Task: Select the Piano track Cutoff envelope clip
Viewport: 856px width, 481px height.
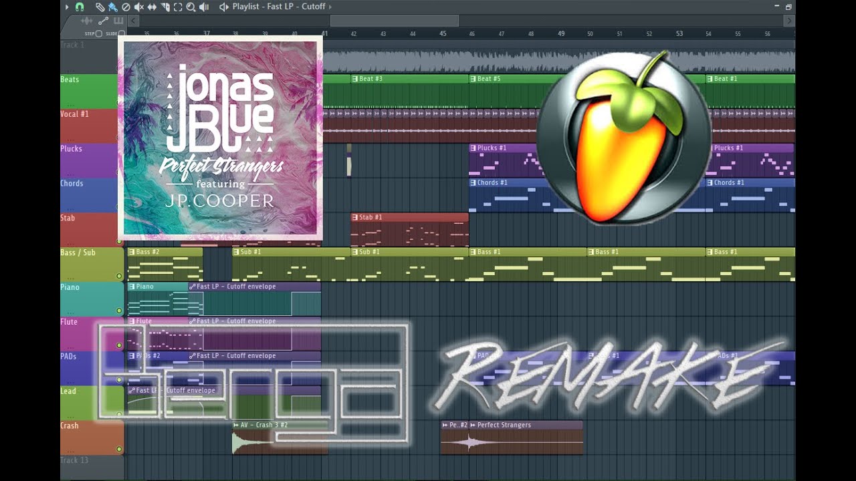Action: (255, 299)
